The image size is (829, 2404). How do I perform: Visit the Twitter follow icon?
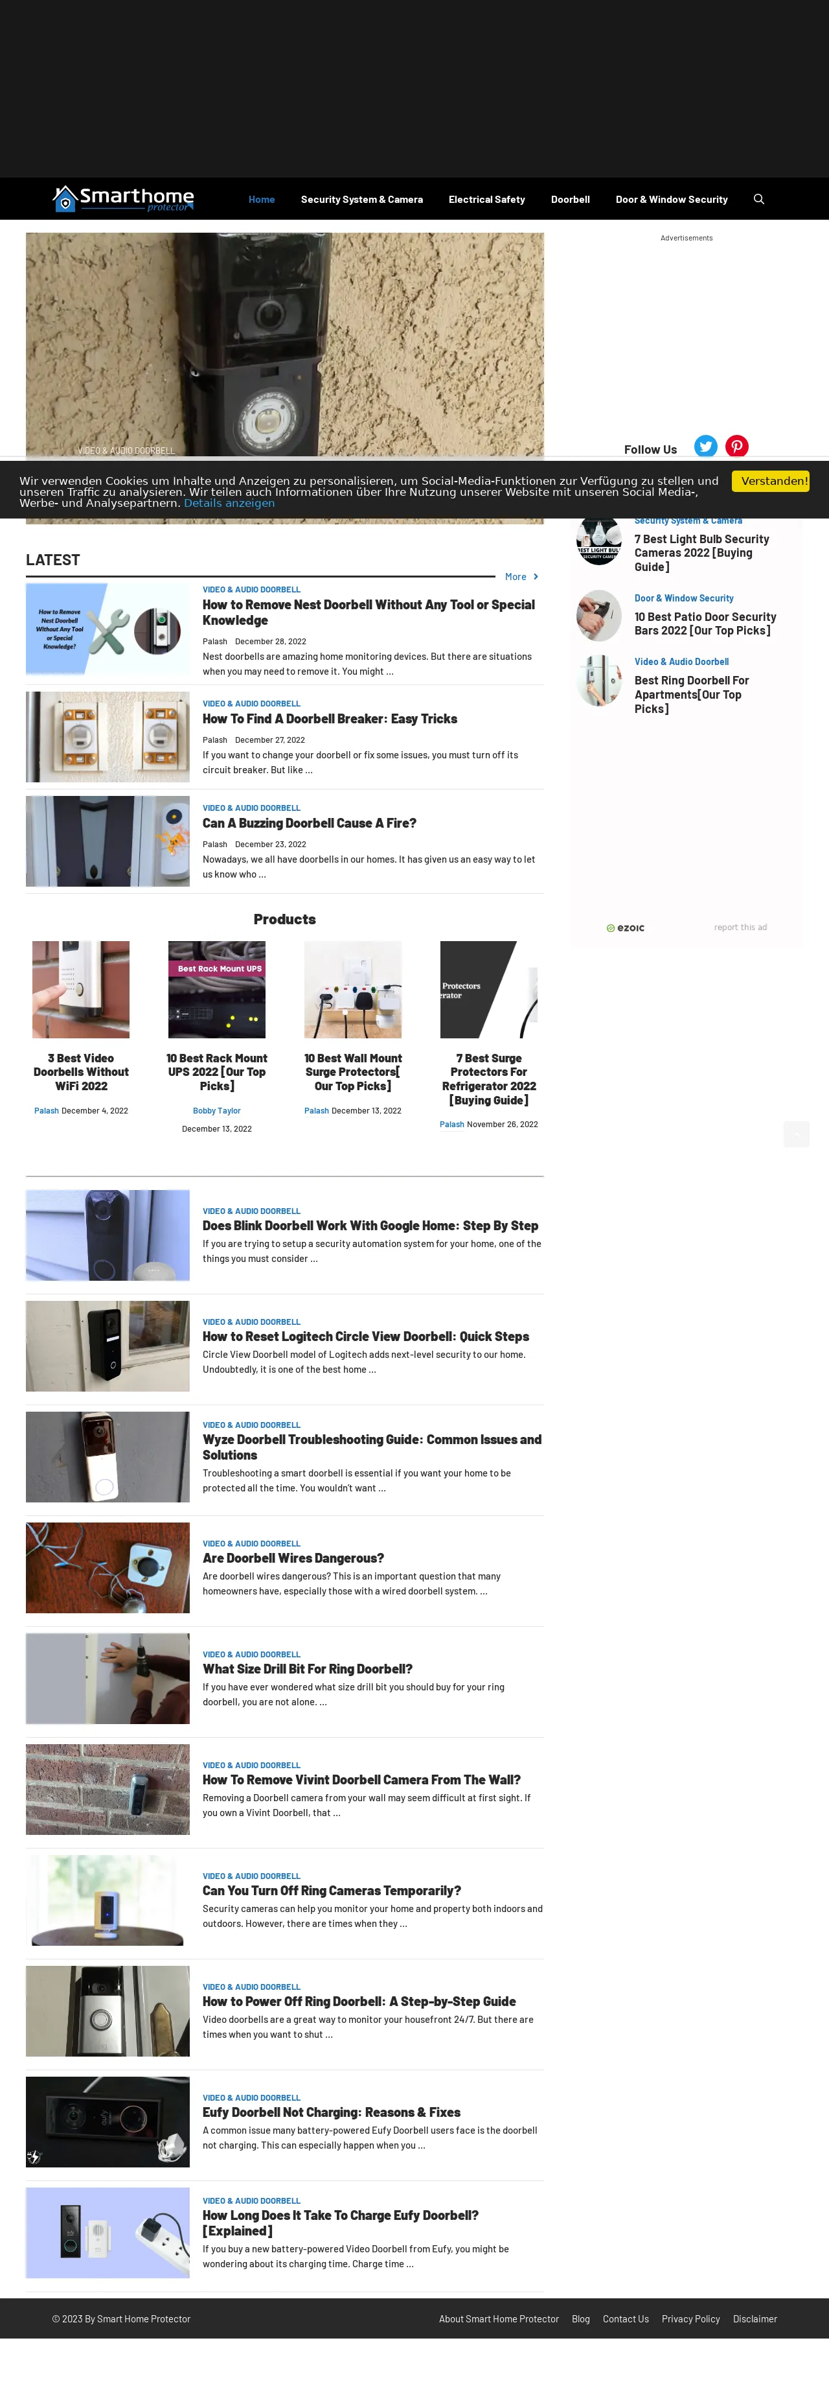(706, 446)
